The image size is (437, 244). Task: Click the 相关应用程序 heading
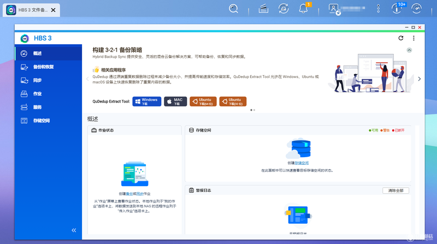(x=113, y=70)
